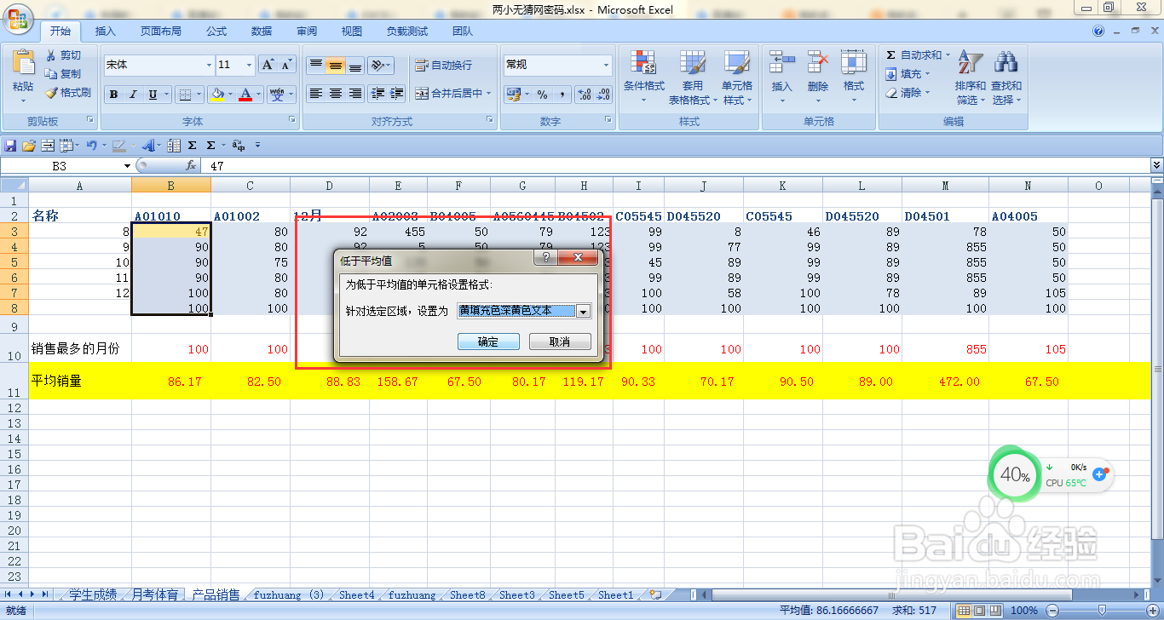Image resolution: width=1164 pixels, height=620 pixels.
Task: Open the font size dropdown showing 11
Action: pos(249,65)
